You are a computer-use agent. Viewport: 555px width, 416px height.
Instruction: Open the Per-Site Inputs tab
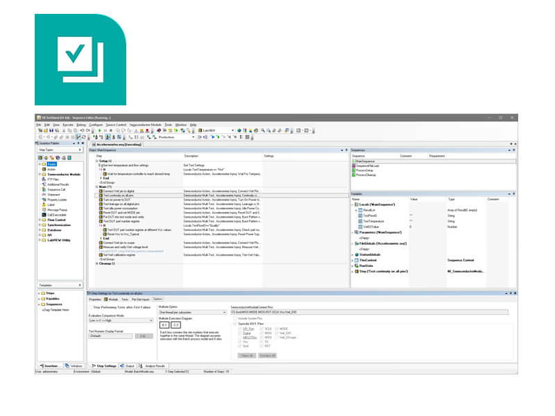pyautogui.click(x=141, y=299)
